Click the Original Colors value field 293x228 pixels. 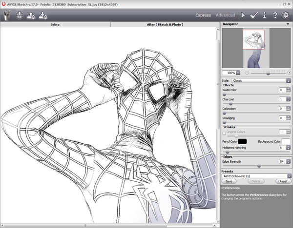[283, 132]
